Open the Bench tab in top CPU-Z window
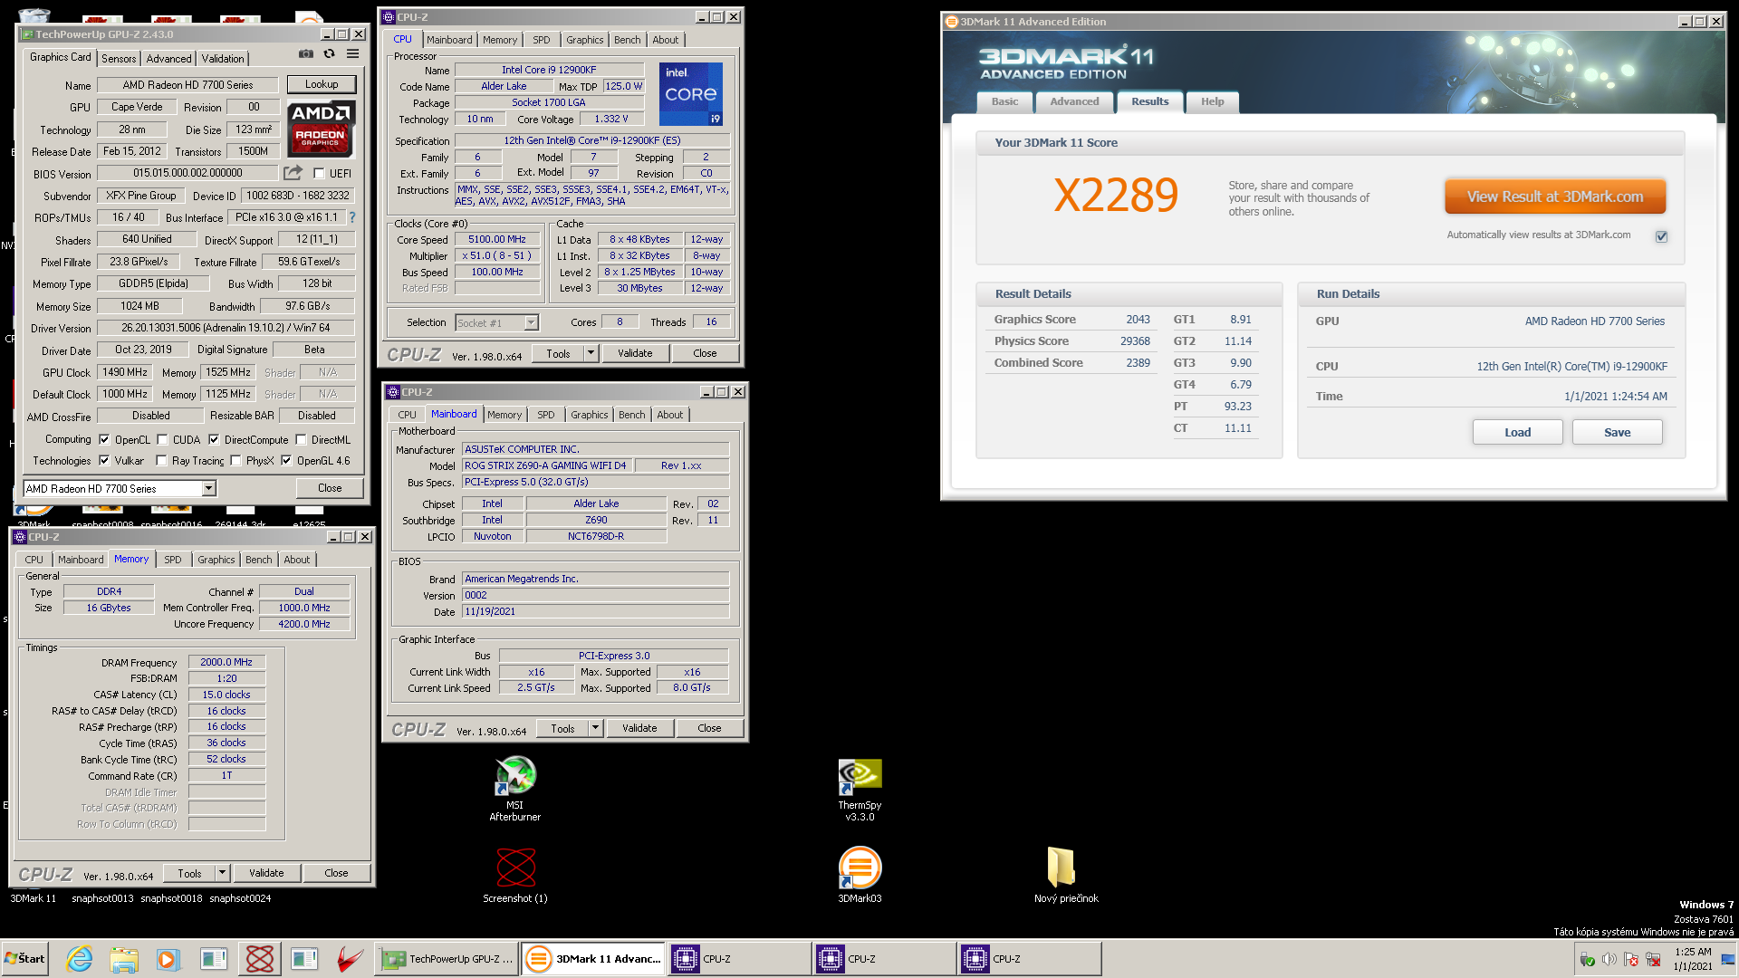The image size is (1739, 978). pos(627,40)
